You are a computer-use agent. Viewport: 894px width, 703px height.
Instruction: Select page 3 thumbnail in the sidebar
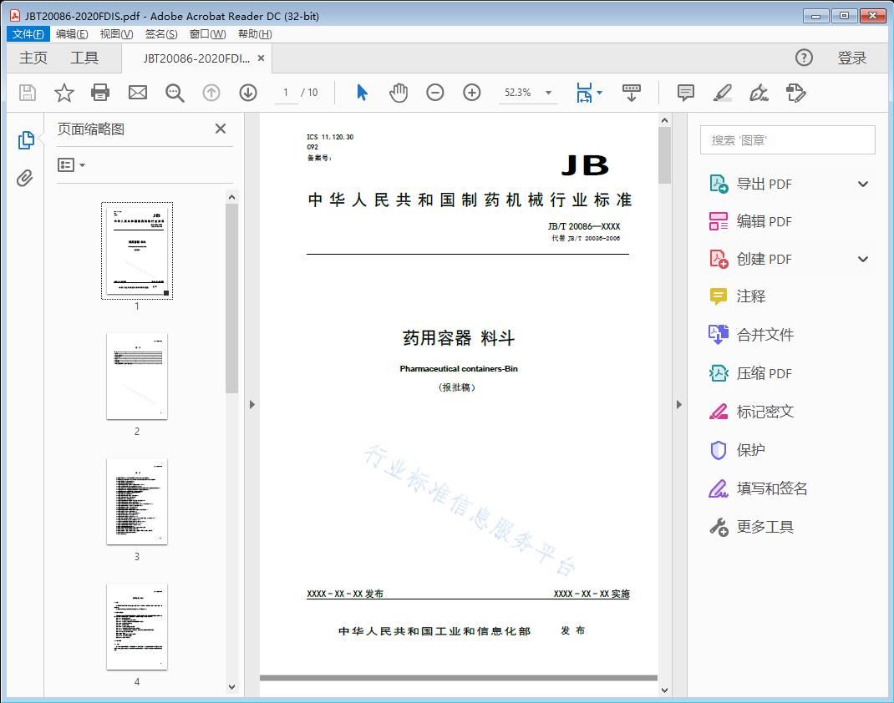136,501
